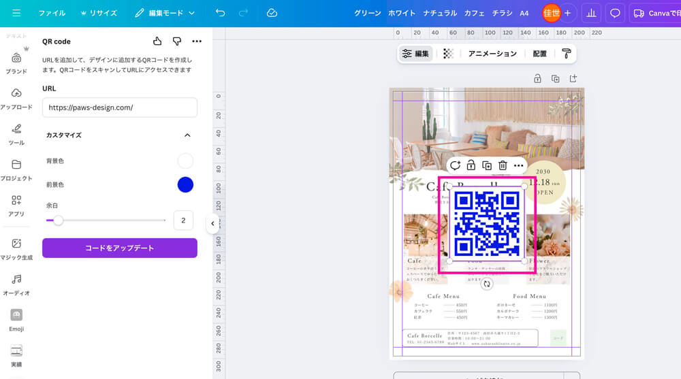
Task: Open the ファイル menu
Action: 52,13
